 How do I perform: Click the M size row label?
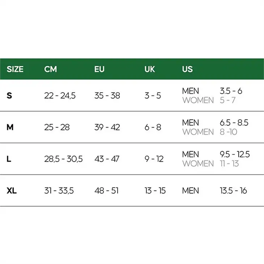click(x=10, y=127)
